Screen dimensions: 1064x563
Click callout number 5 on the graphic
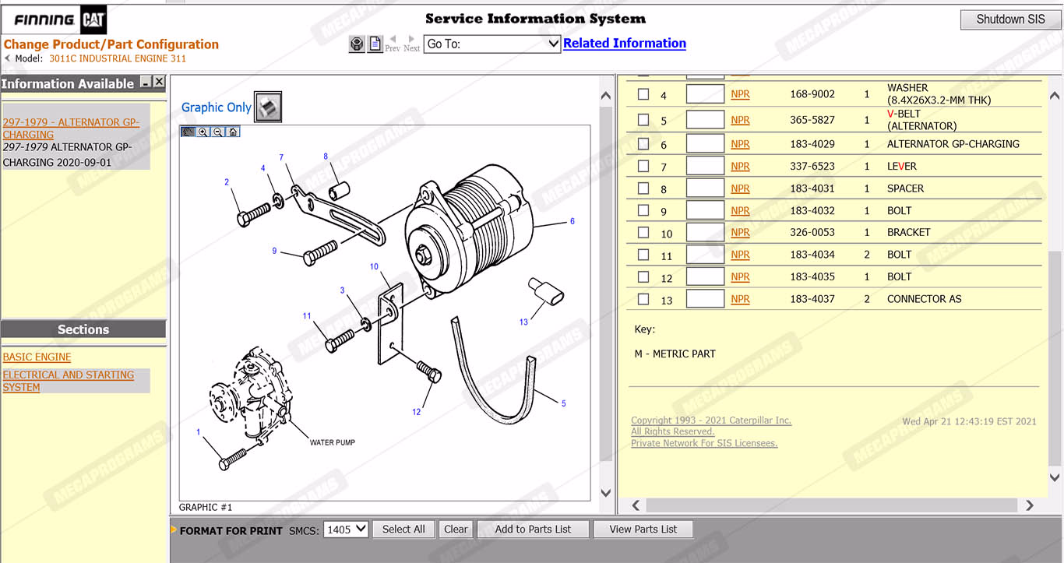point(564,403)
